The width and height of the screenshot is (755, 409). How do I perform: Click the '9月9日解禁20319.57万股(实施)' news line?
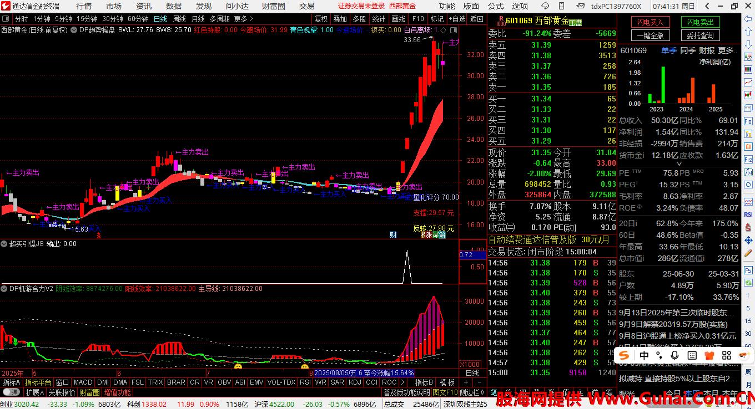point(673,324)
